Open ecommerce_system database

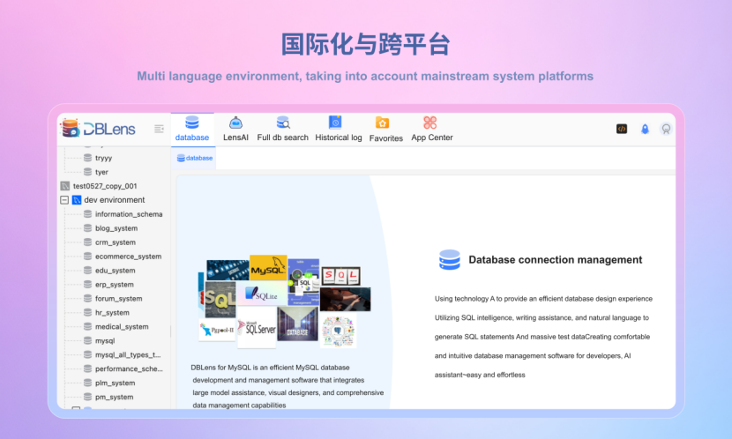[x=129, y=257]
